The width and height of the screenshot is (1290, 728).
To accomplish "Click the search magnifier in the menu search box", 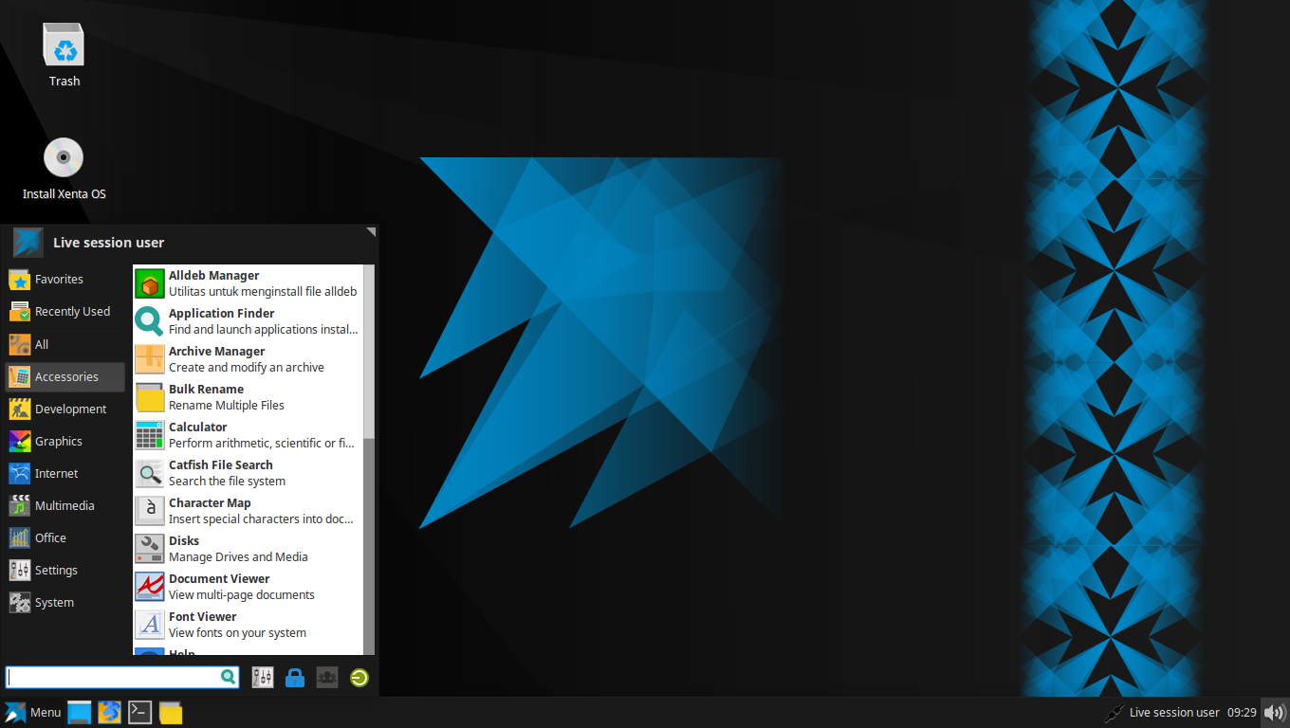I will pyautogui.click(x=229, y=677).
